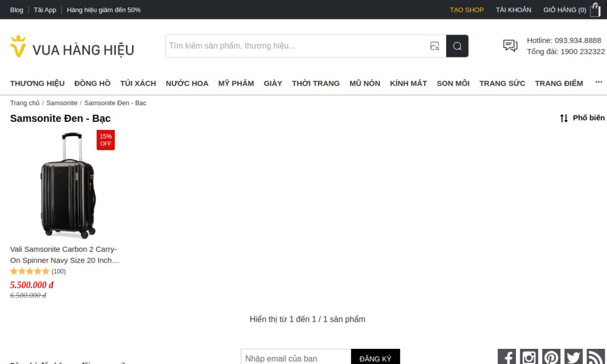Open TRANG ĐIỂM category
Viewport: 607px width, 364px height.
click(x=559, y=83)
